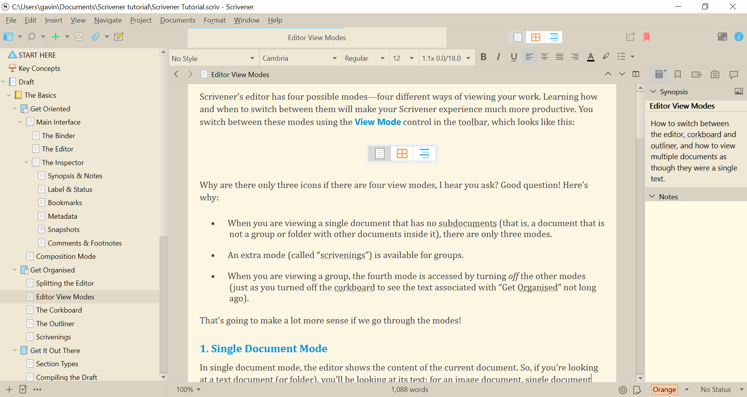This screenshot has height=397, width=747.
Task: Click the trash can toolbar icon
Action: click(x=79, y=37)
